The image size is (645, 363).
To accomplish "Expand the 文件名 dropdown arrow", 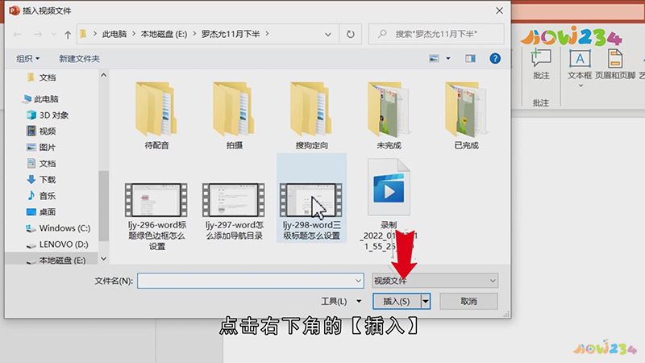I will [358, 281].
